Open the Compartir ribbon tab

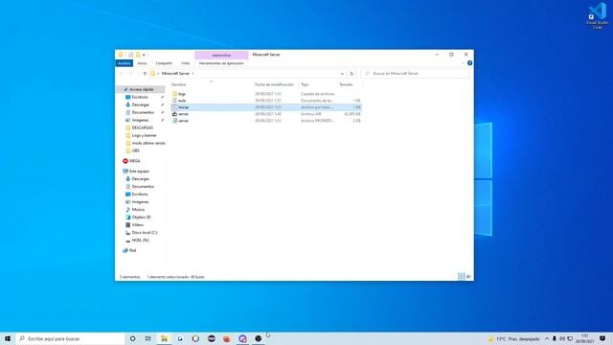[164, 63]
